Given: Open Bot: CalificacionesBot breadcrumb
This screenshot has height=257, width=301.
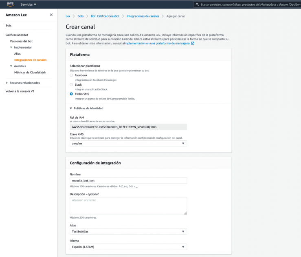Looking at the screenshot, I should pos(105,16).
